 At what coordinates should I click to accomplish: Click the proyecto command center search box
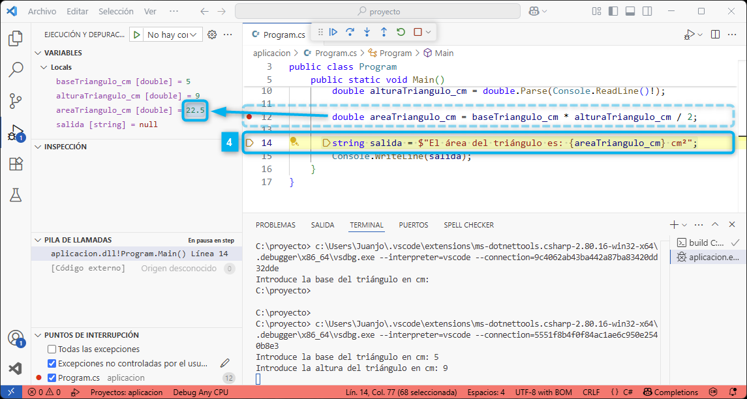[x=378, y=11]
